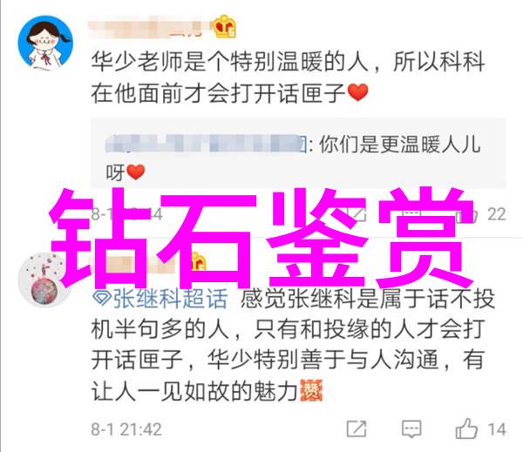Open the blurred username in the reply
The width and height of the screenshot is (523, 452).
click(206, 144)
